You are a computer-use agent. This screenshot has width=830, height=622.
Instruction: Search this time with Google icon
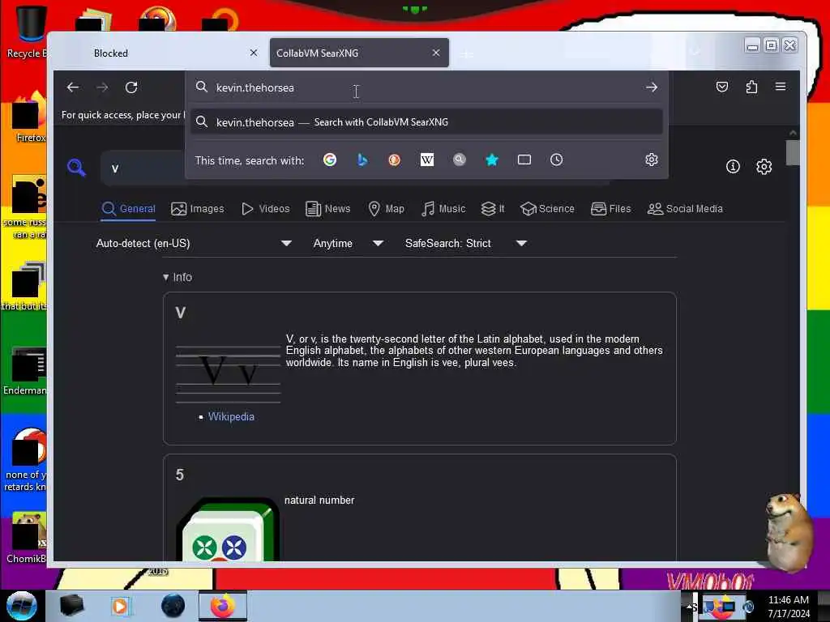[x=330, y=160]
